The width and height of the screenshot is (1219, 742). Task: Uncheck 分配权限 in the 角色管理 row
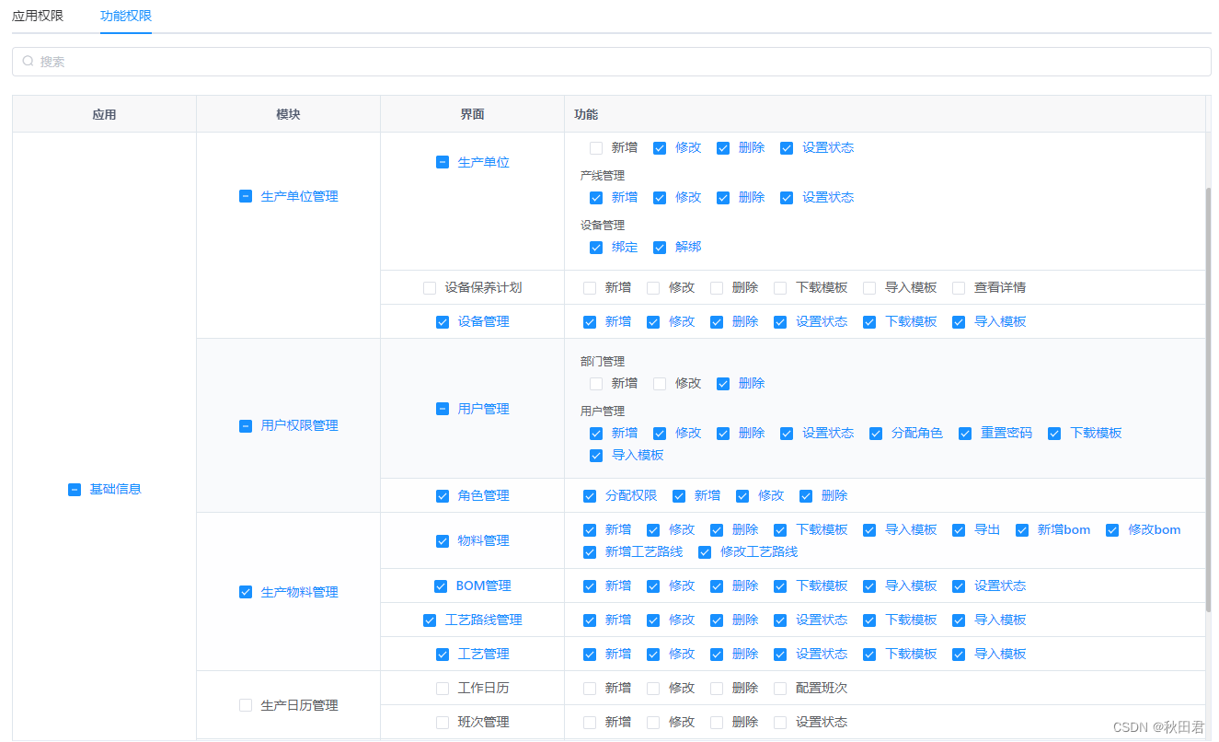click(589, 495)
